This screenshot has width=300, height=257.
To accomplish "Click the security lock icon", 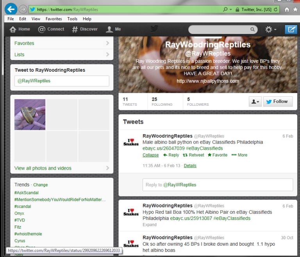I will coord(237,9).
